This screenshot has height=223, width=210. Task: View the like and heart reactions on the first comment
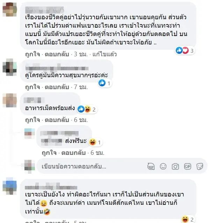pyautogui.click(x=185, y=50)
